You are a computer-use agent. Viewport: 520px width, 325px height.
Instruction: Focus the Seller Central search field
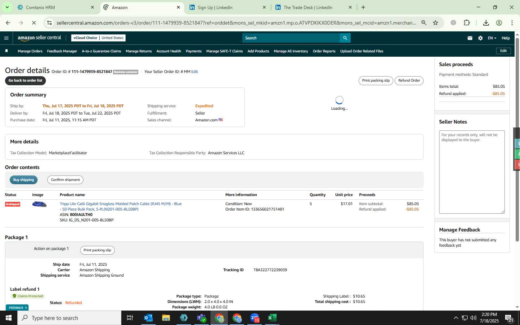[291, 38]
